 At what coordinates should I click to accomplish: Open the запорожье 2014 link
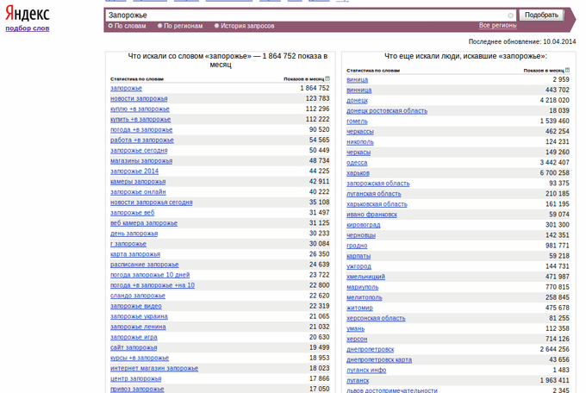click(134, 172)
